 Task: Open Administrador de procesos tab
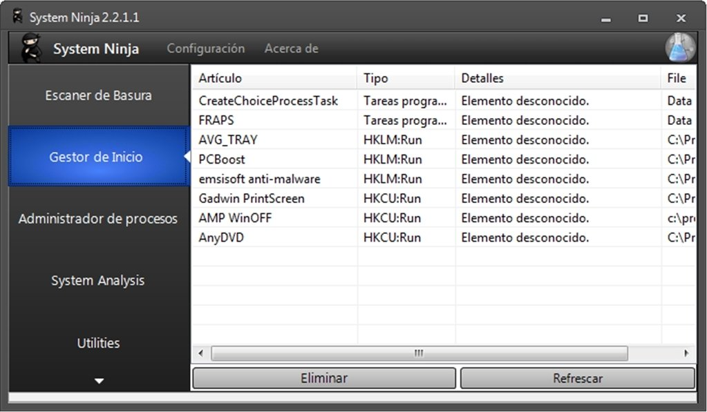click(98, 219)
